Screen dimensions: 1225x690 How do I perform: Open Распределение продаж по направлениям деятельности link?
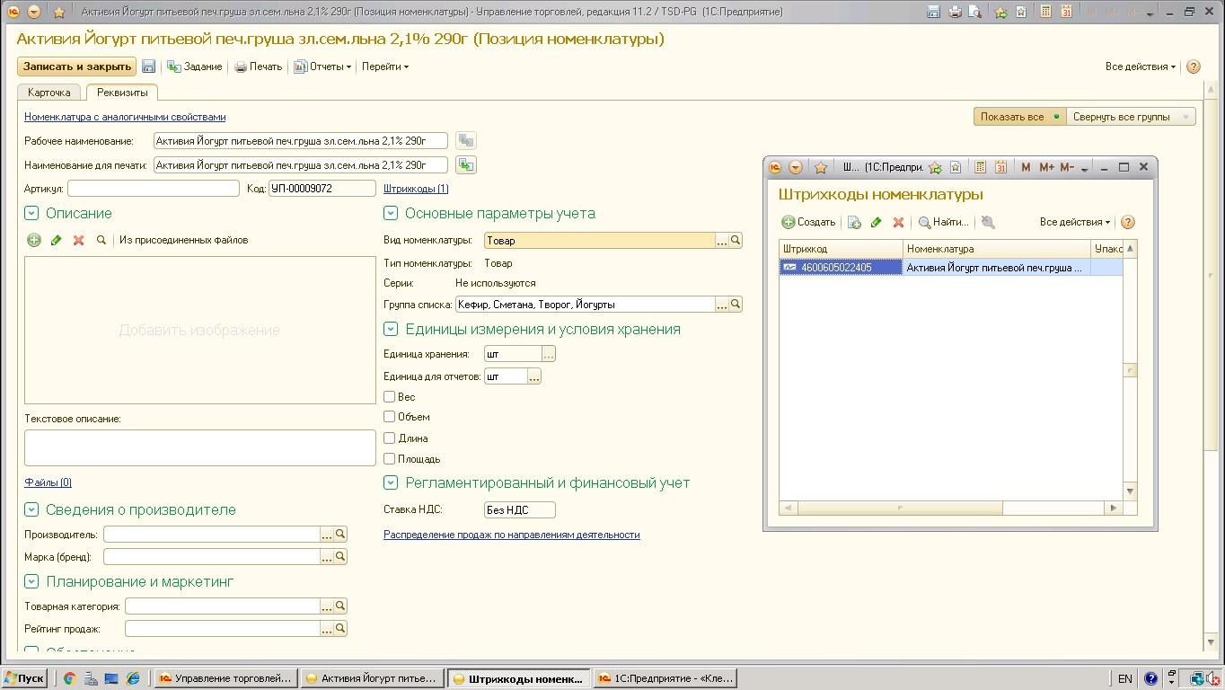pyautogui.click(x=512, y=535)
